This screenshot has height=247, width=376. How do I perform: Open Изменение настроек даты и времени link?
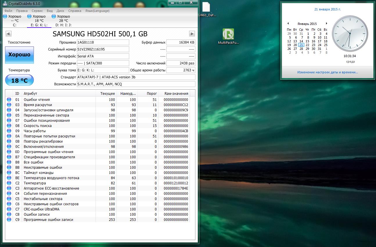328,72
